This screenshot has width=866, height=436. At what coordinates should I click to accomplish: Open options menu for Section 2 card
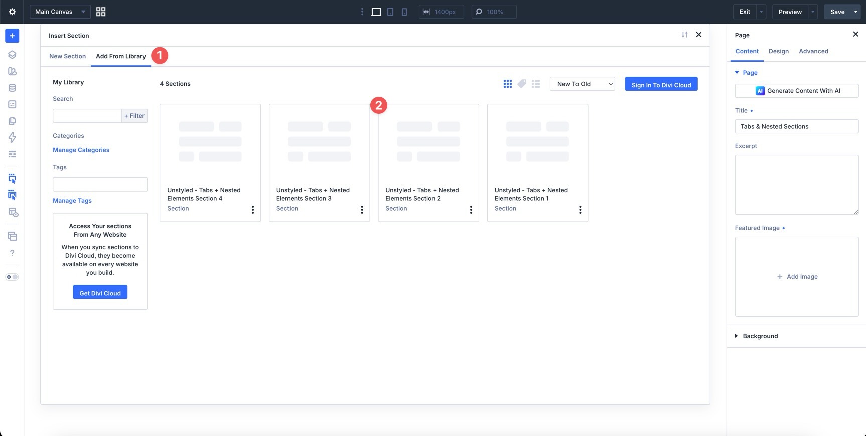471,210
